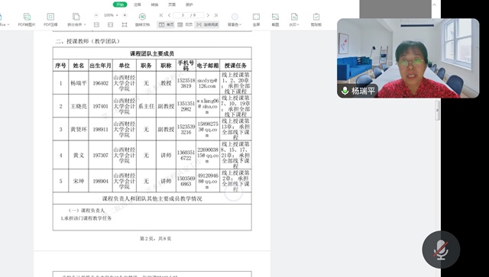Toggle 单页 single page view
The image size is (489, 277).
click(x=166, y=24)
